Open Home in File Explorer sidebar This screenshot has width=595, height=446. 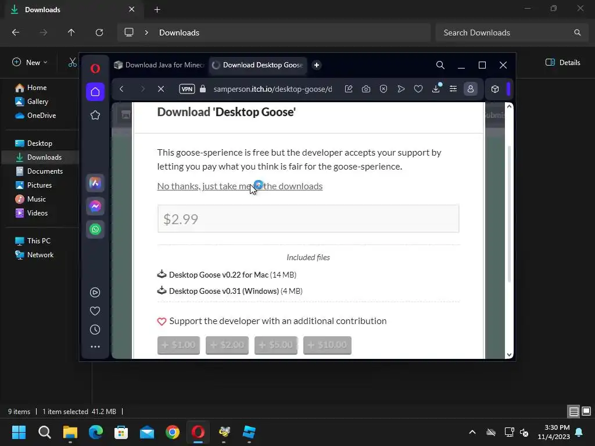point(37,88)
